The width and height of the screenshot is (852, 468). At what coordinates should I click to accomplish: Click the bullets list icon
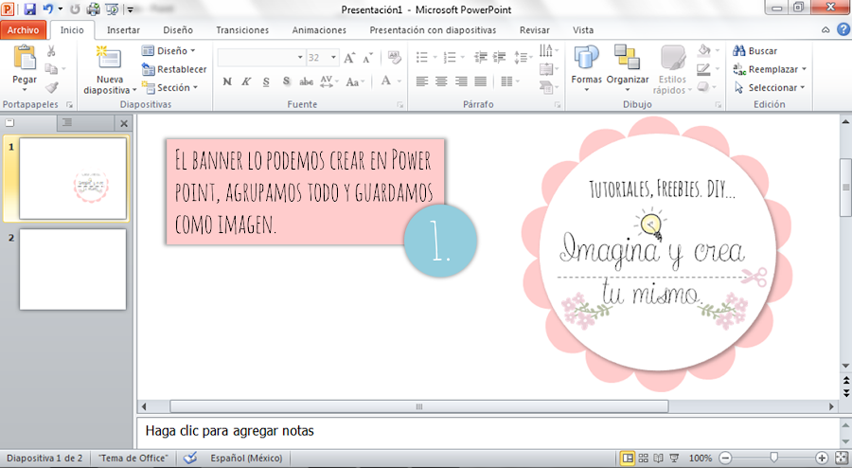click(x=422, y=57)
